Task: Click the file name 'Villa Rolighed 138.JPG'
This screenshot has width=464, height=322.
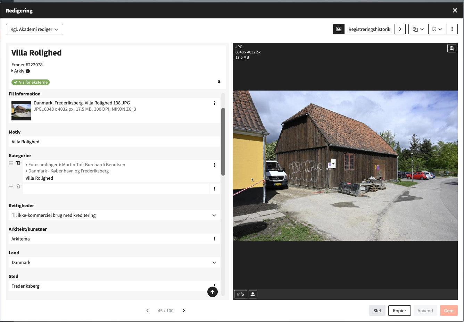Action: click(x=107, y=103)
